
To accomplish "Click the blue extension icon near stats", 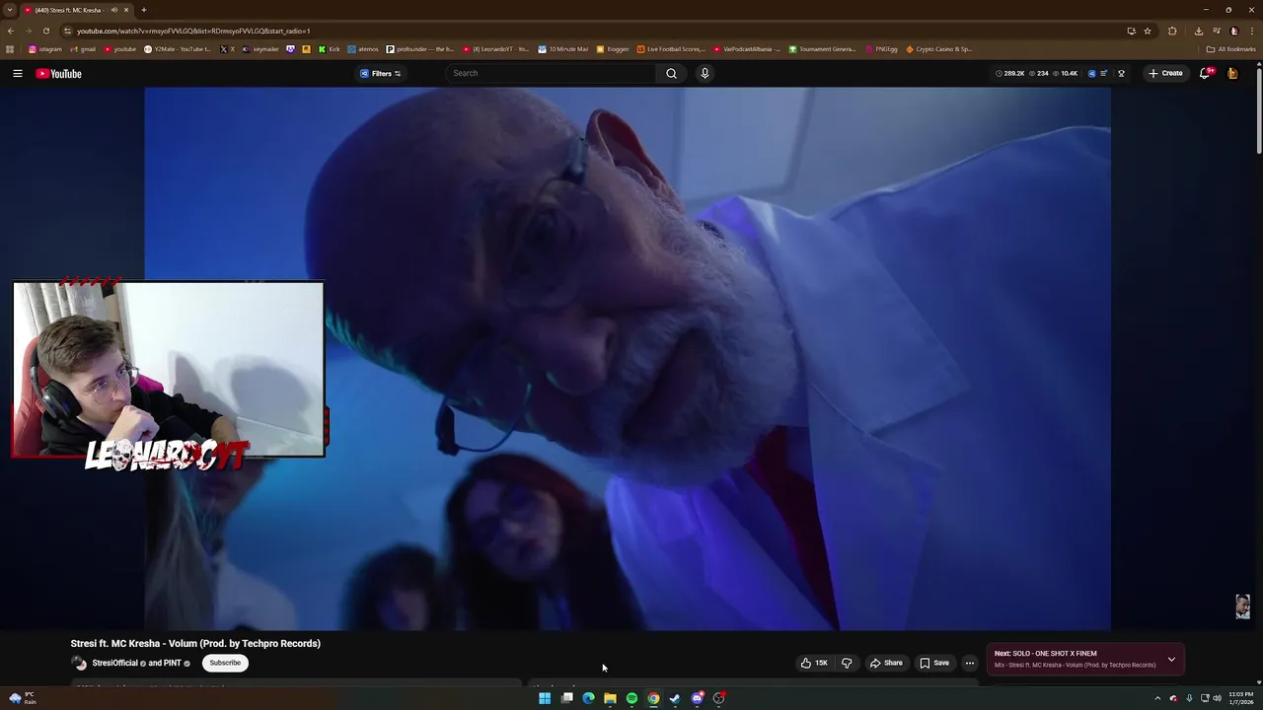I will pos(1091,73).
